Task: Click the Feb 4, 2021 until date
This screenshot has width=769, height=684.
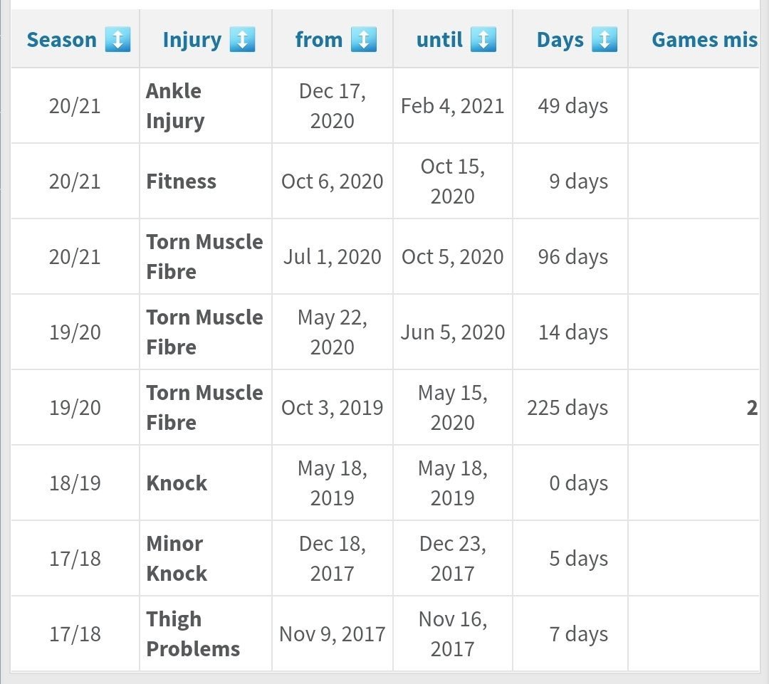Action: coord(452,106)
